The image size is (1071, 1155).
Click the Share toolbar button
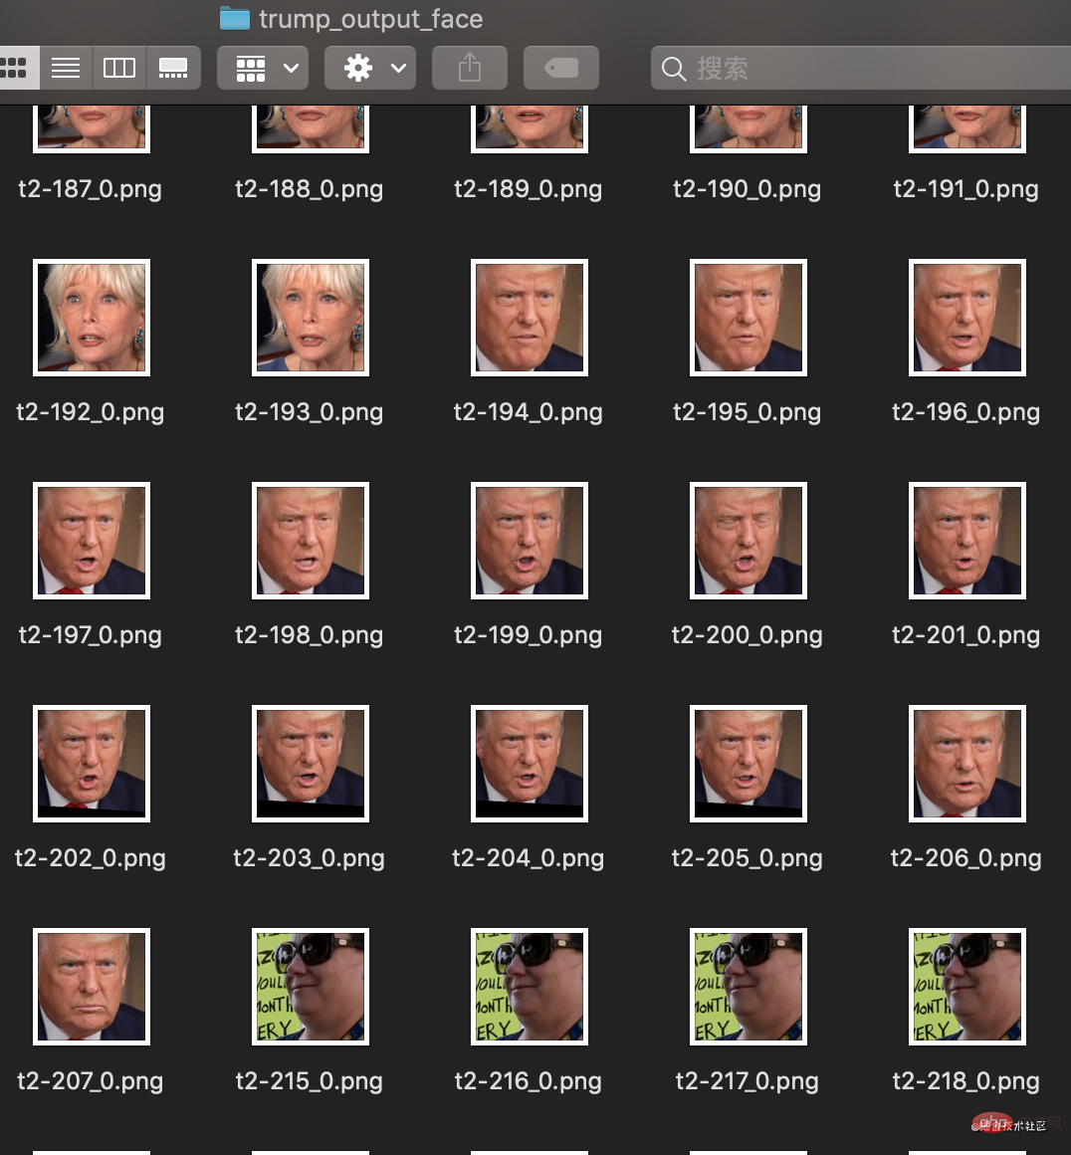470,68
